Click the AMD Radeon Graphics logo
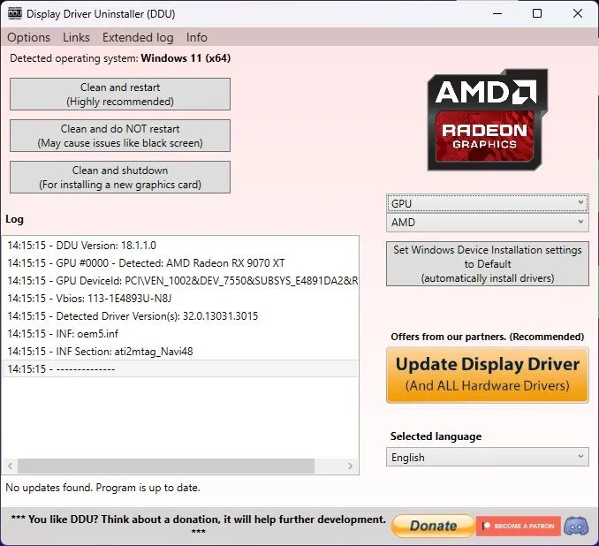The image size is (599, 546). (x=487, y=120)
